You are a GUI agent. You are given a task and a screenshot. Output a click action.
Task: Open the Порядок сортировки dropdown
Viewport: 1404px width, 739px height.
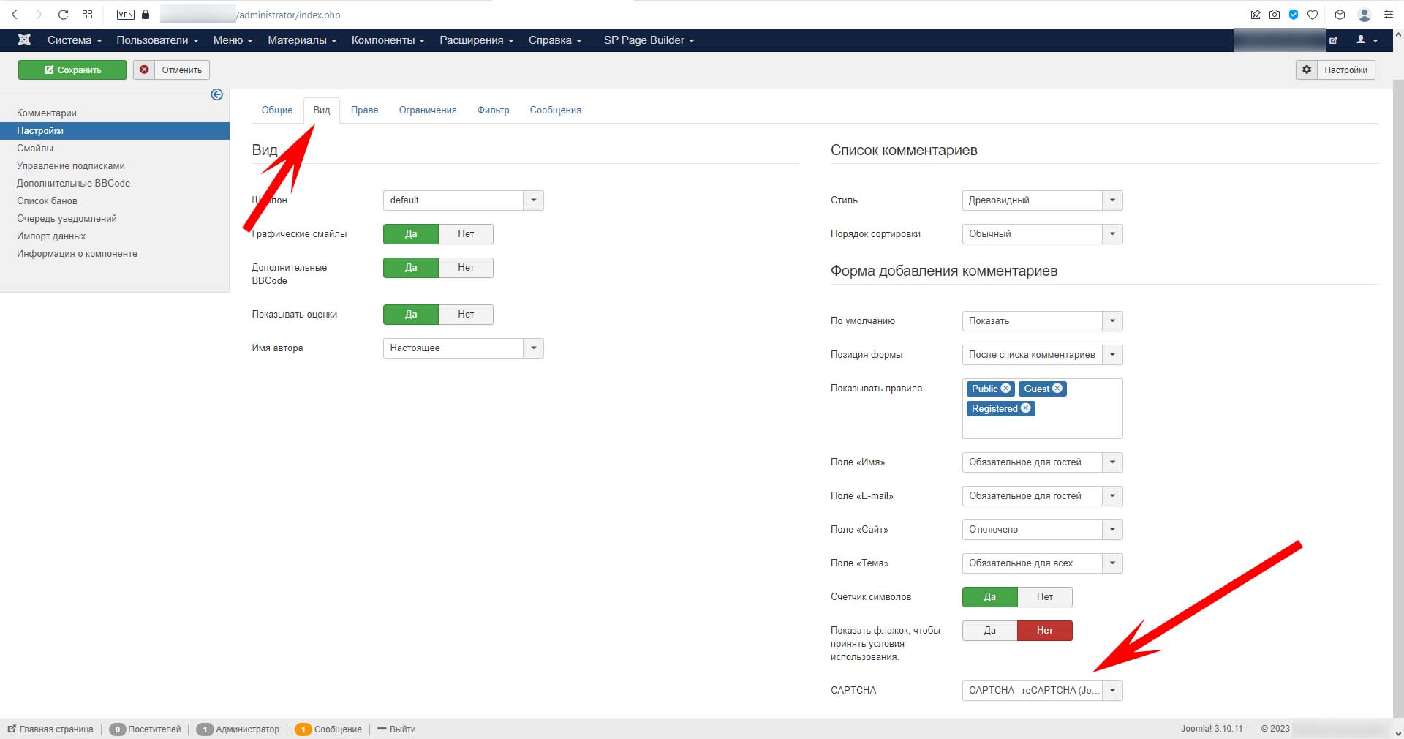[1042, 234]
